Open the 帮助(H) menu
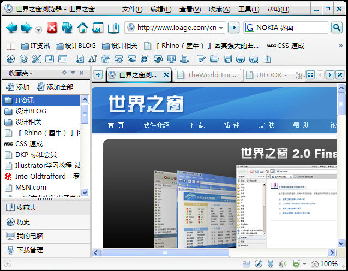Viewport: 348px width, 271px height. pos(278,9)
